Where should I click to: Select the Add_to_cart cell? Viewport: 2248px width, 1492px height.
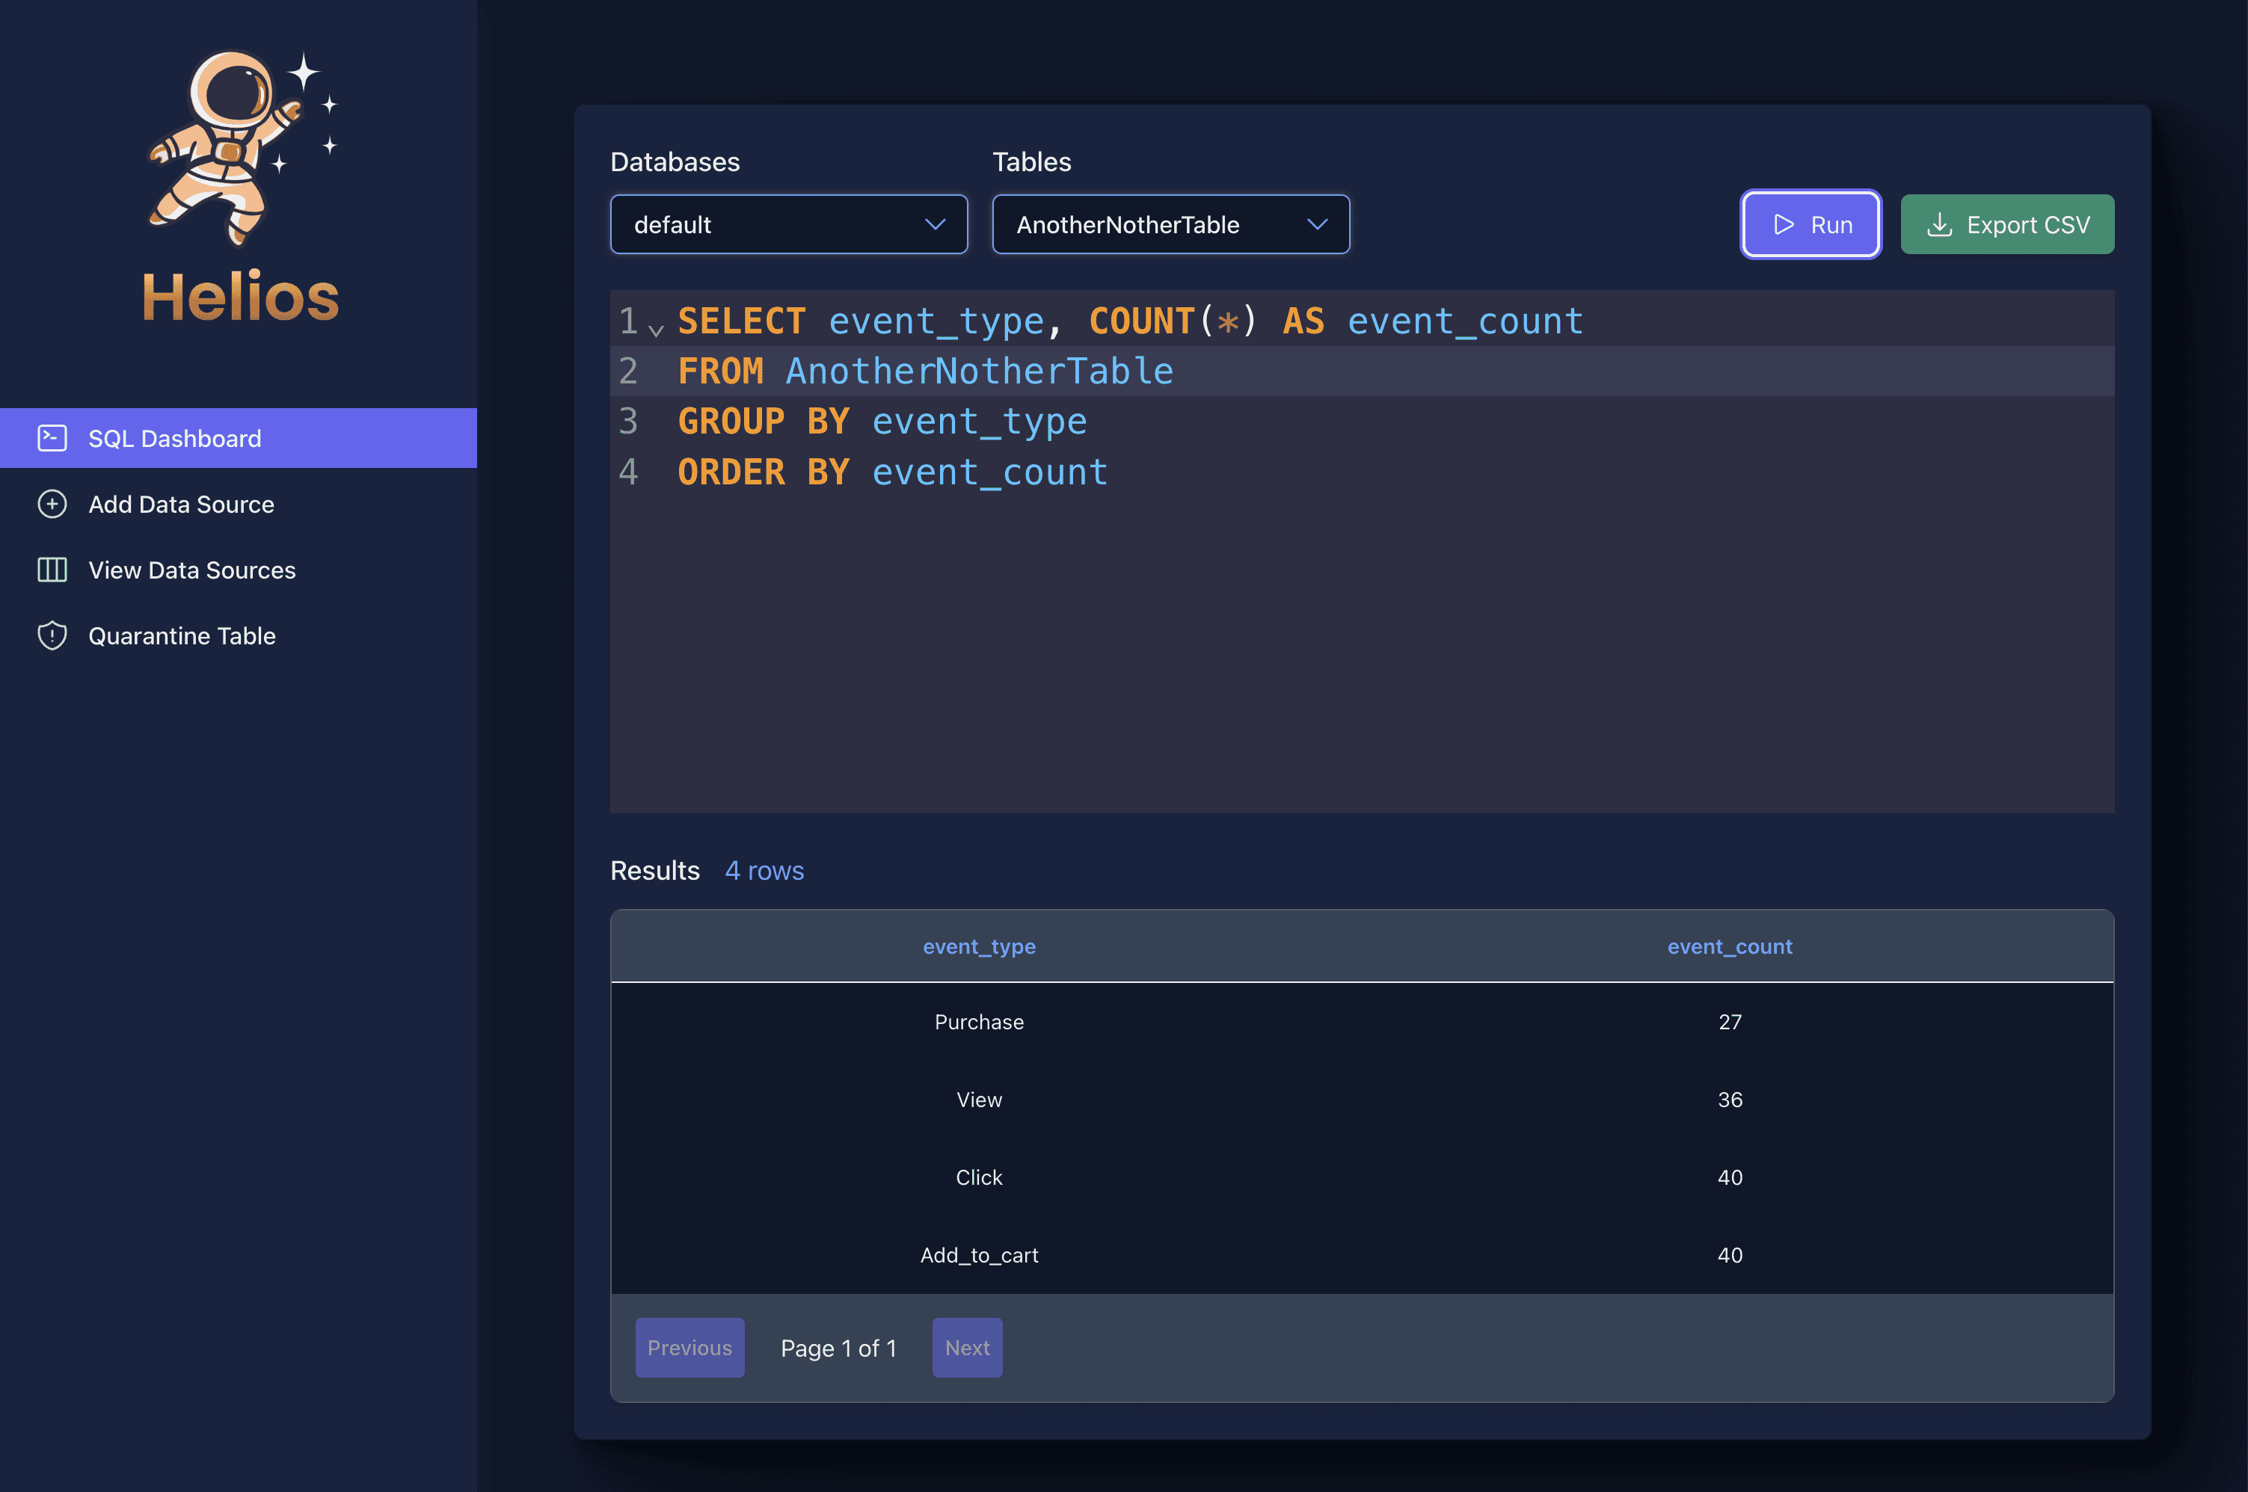980,1256
